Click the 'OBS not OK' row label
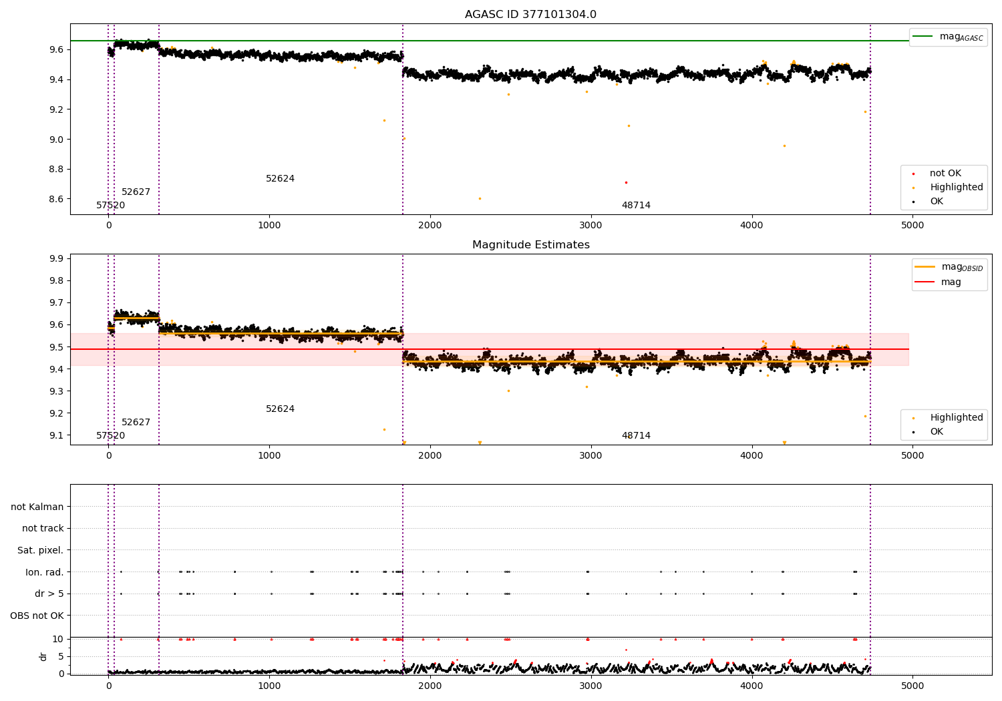 [37, 616]
